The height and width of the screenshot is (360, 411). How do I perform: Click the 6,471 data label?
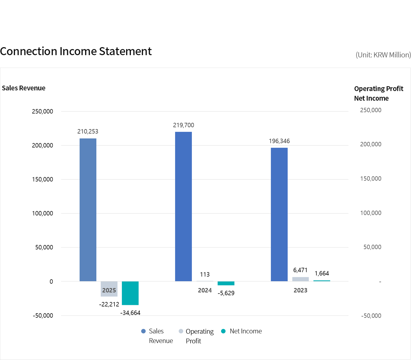(300, 270)
